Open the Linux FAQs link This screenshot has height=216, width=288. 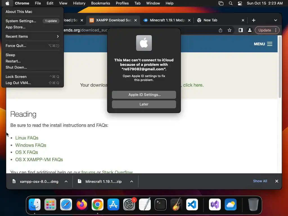click(27, 138)
